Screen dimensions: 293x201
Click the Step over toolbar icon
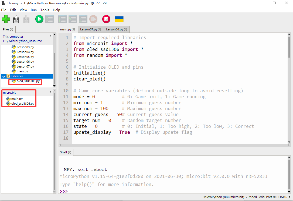(x=62, y=19)
